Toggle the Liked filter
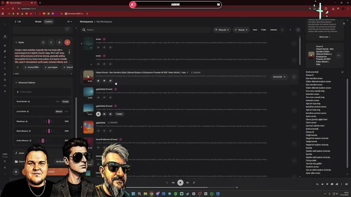351x197 pixels. [255, 30]
